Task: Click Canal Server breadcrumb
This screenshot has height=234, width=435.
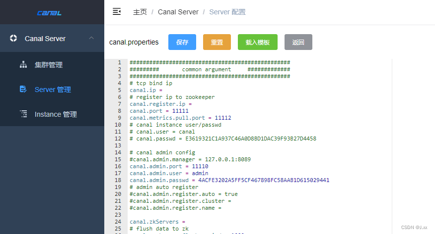Action: click(x=178, y=12)
